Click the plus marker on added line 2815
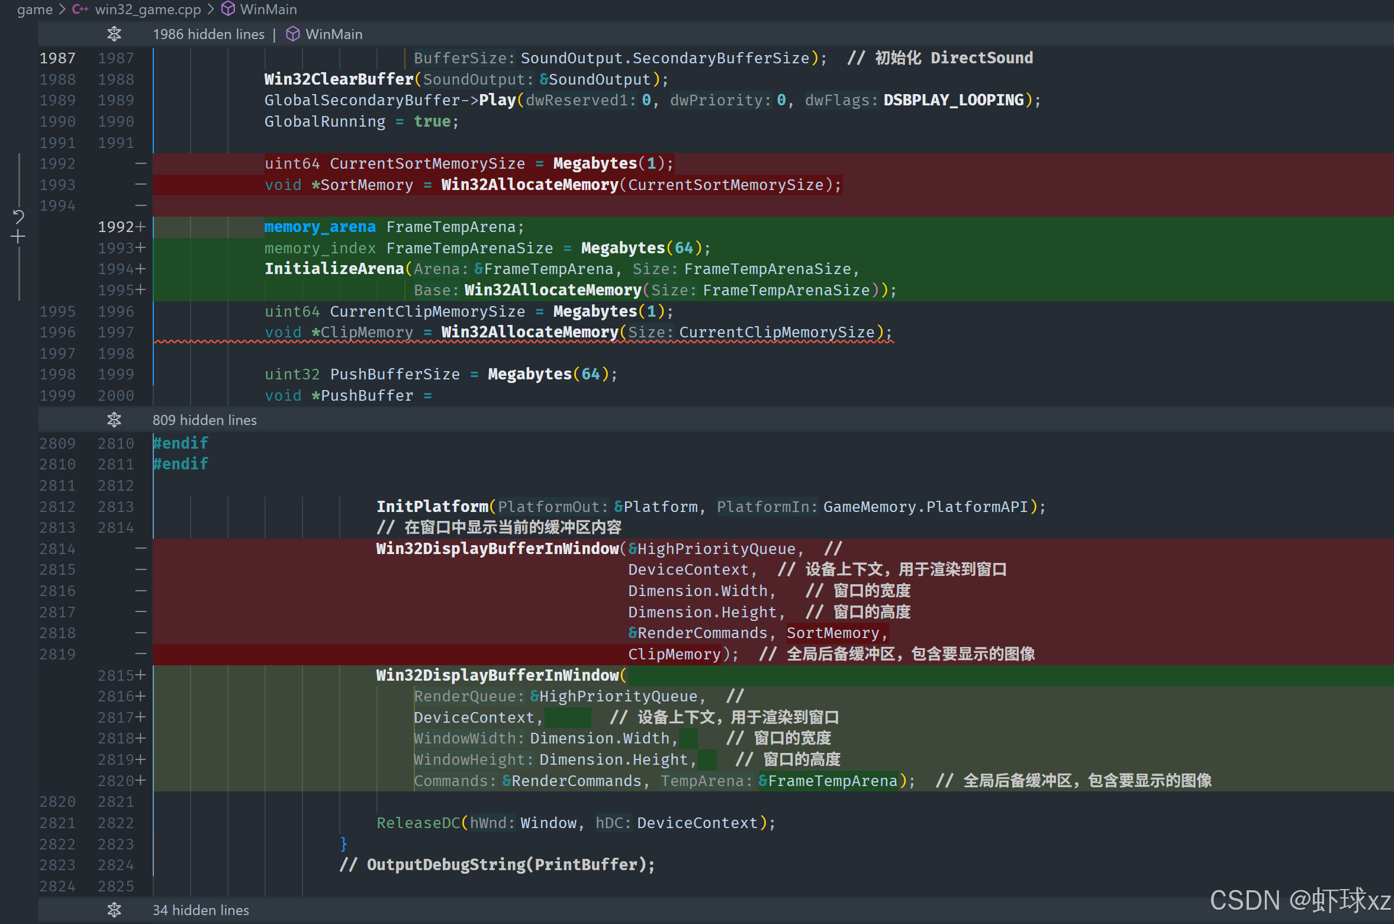Image resolution: width=1394 pixels, height=924 pixels. (140, 675)
